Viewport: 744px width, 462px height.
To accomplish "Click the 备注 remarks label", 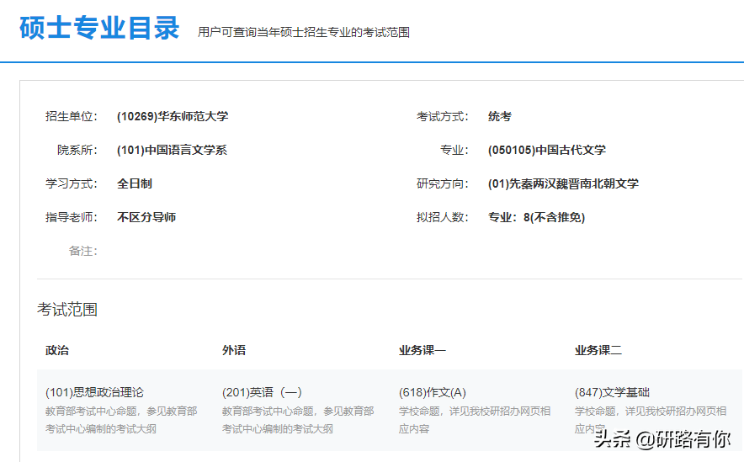I will click(x=83, y=251).
